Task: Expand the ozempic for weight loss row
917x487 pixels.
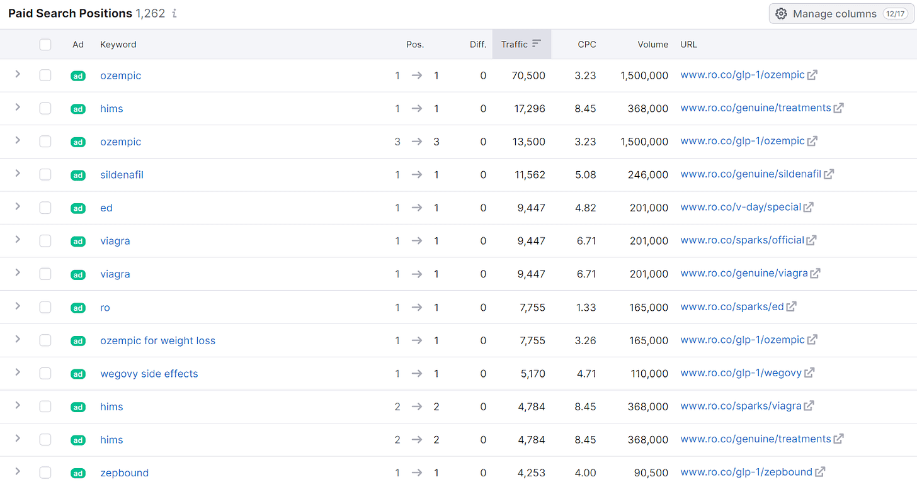Action: click(x=18, y=339)
